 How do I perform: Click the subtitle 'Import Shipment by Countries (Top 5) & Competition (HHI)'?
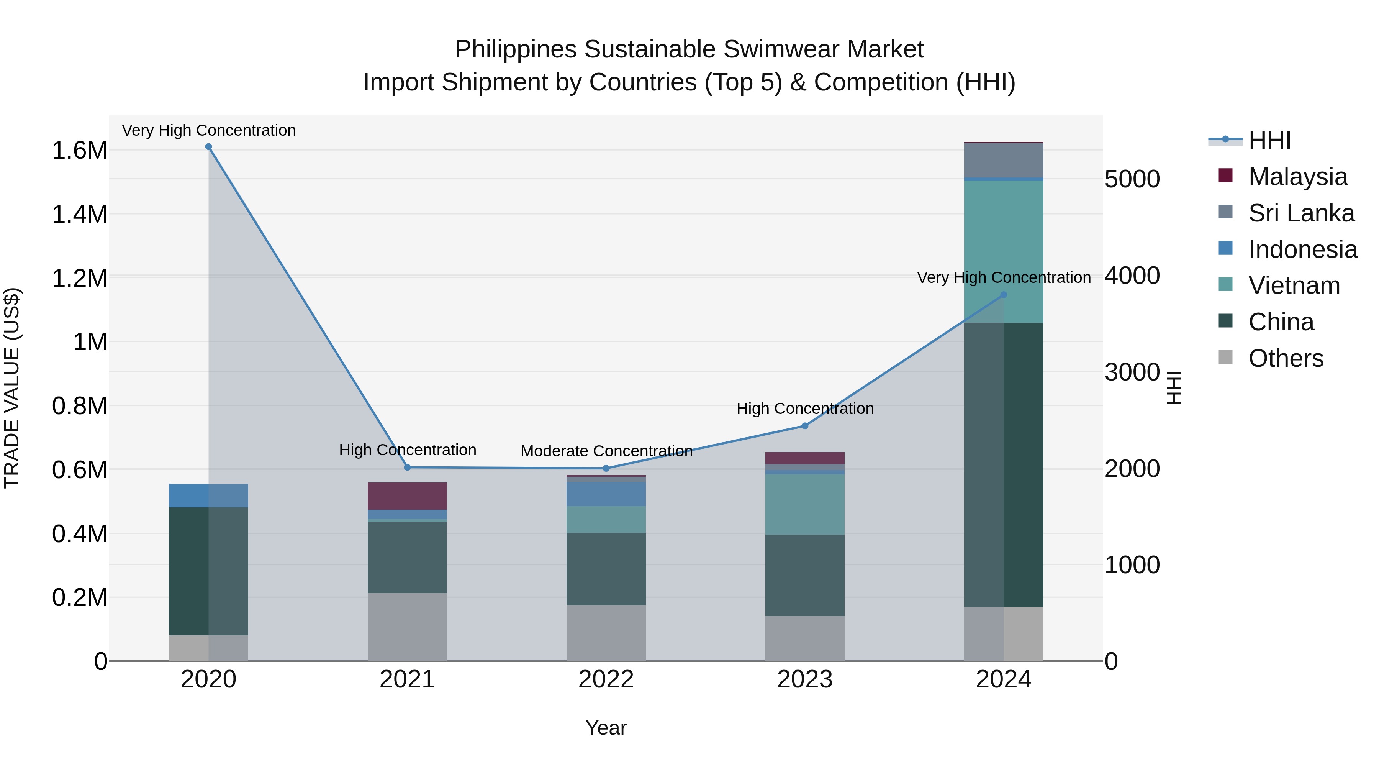[x=689, y=82]
